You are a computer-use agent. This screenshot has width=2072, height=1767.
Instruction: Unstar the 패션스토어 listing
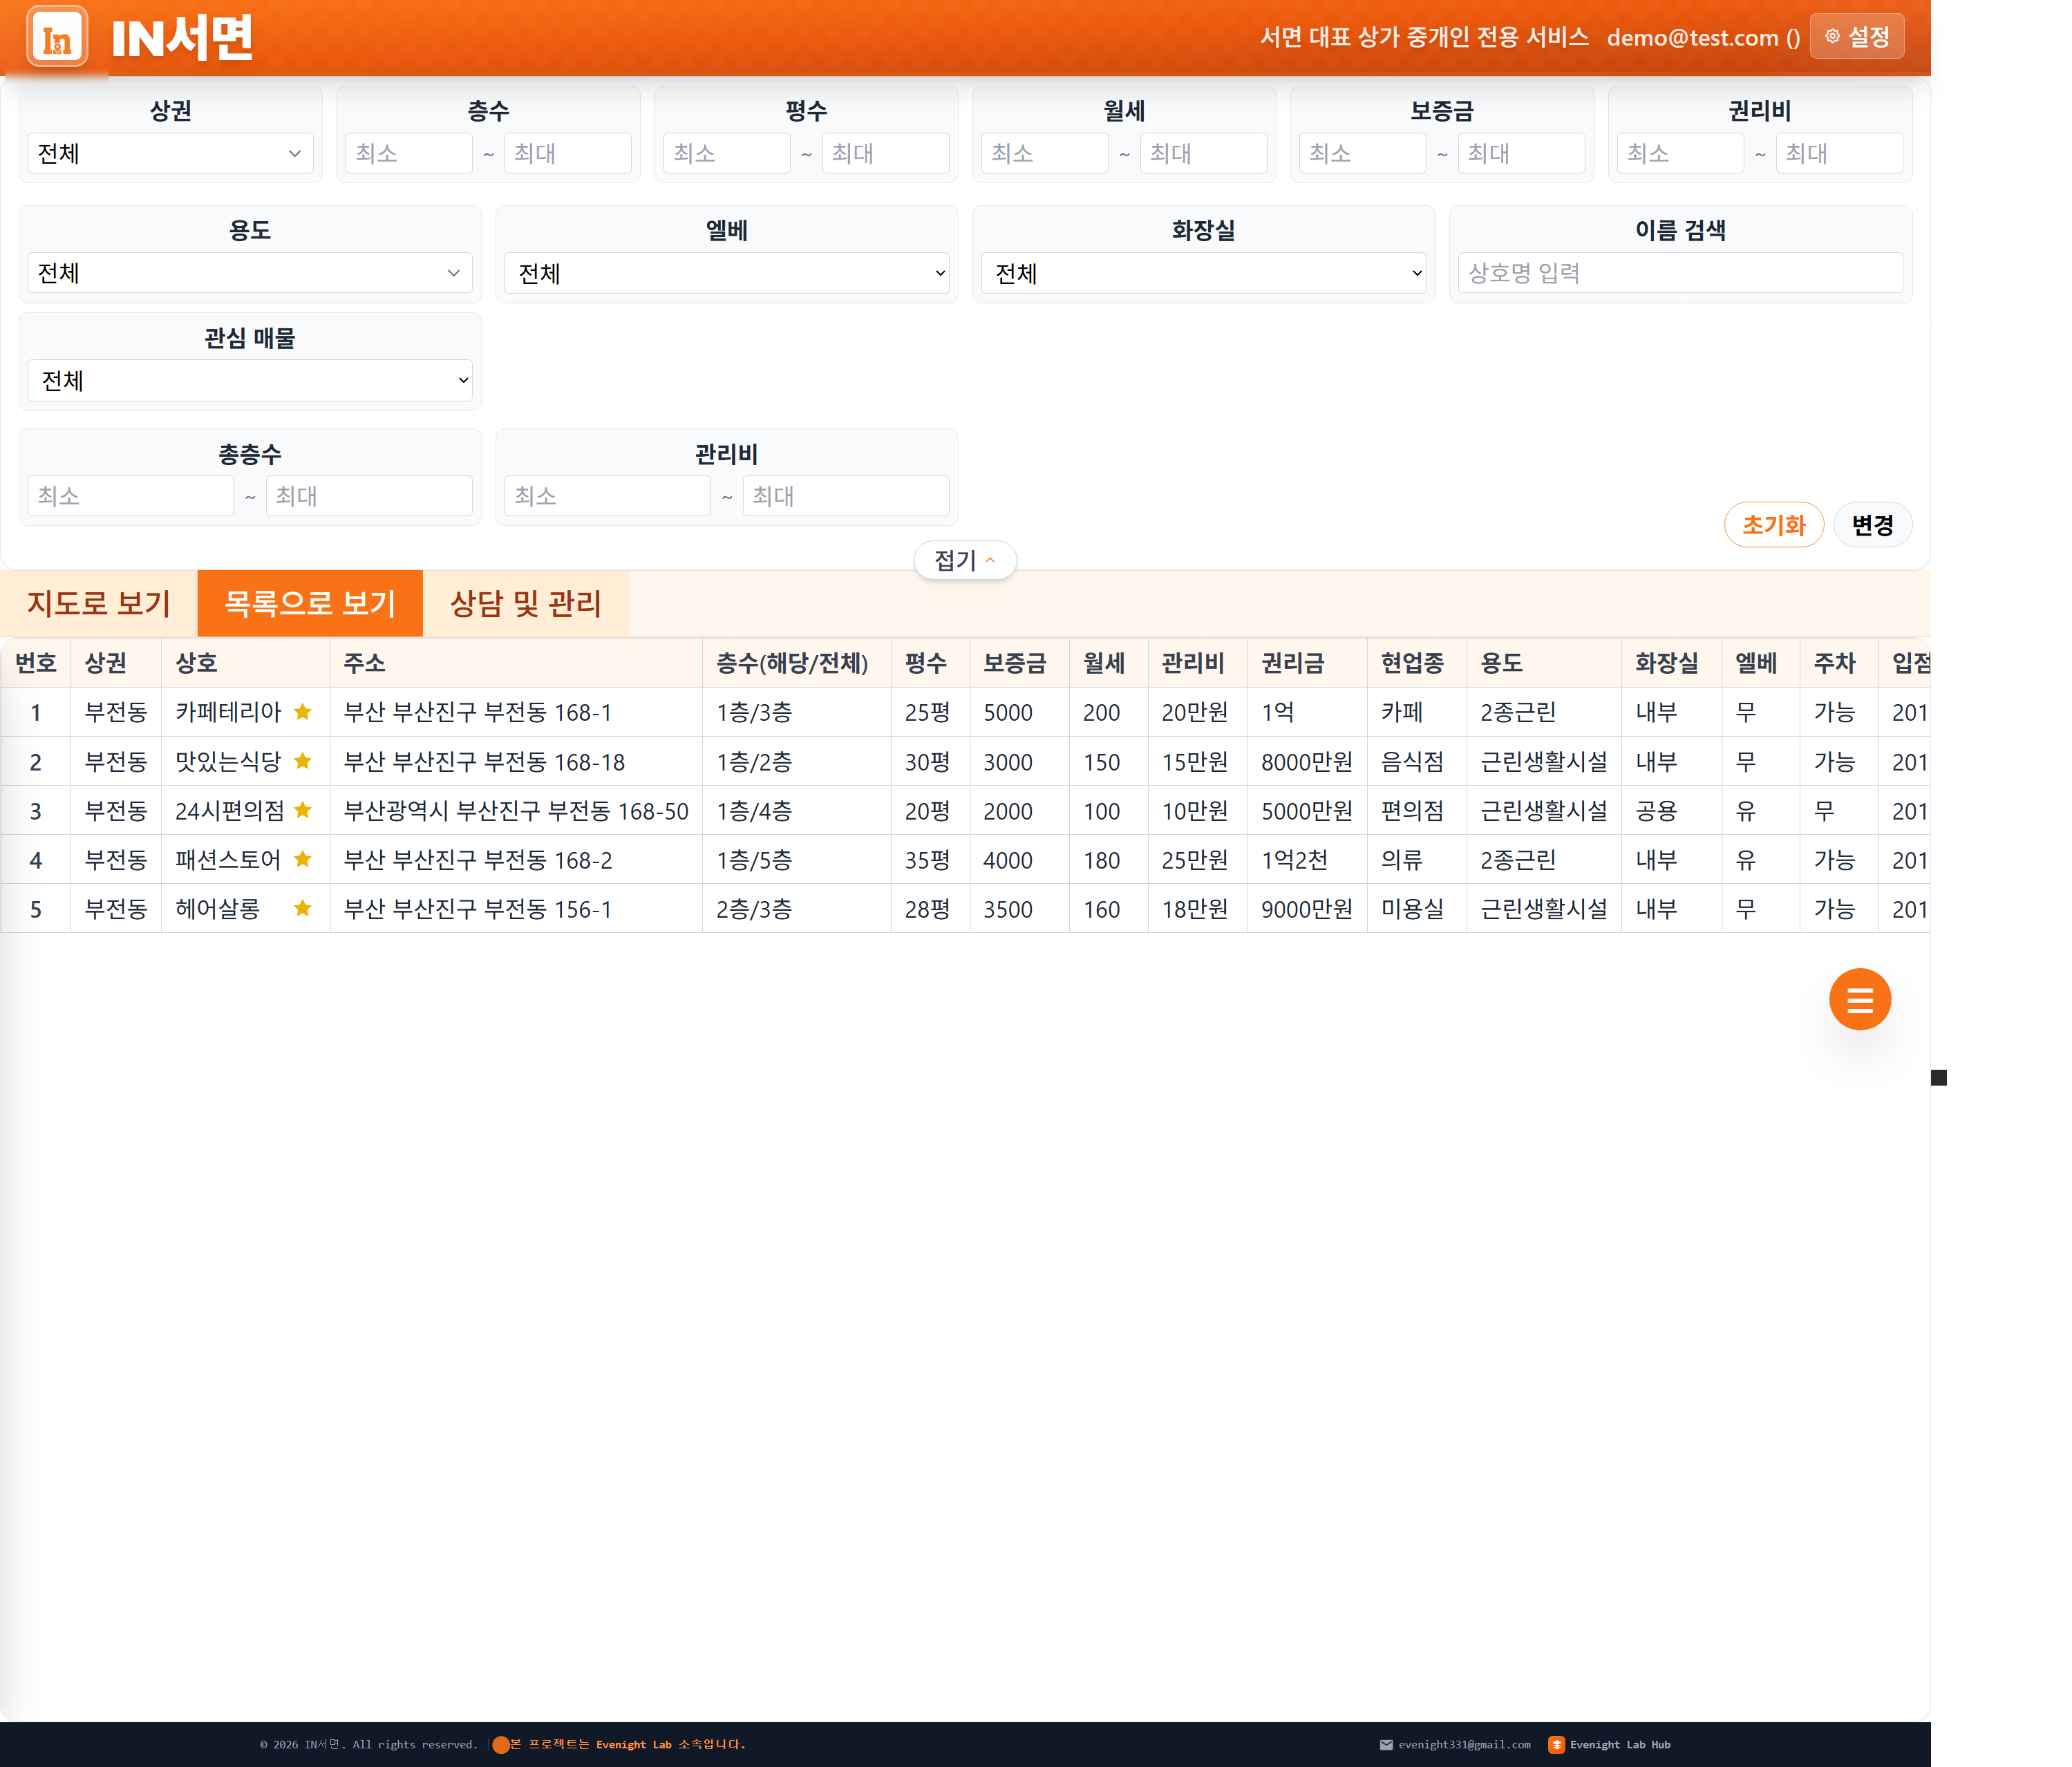[302, 859]
